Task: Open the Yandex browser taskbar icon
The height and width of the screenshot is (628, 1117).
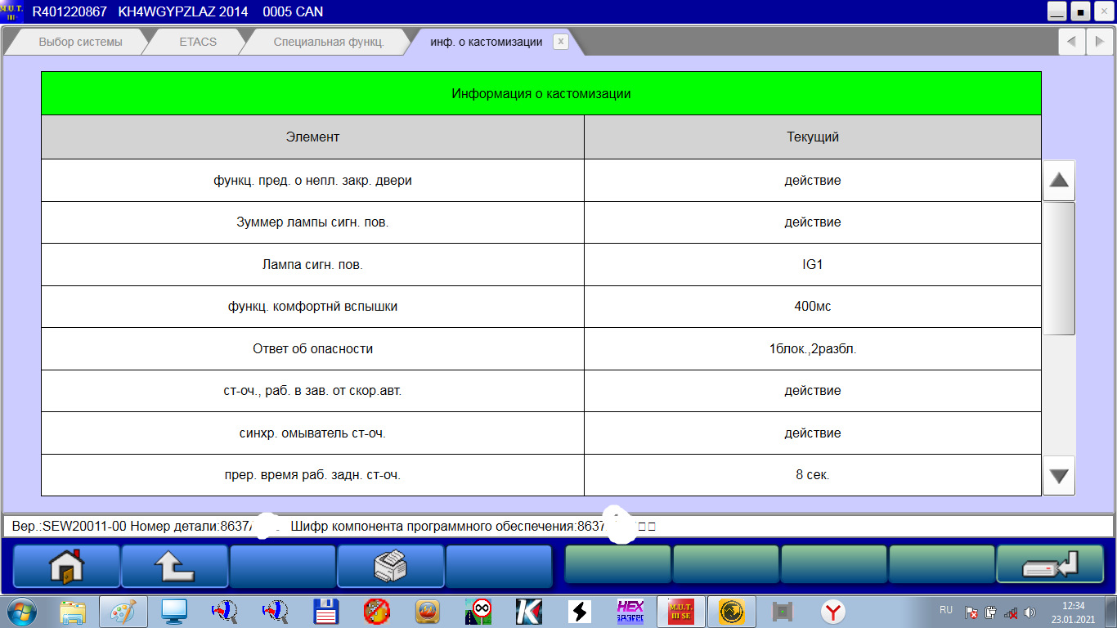Action: pyautogui.click(x=833, y=611)
